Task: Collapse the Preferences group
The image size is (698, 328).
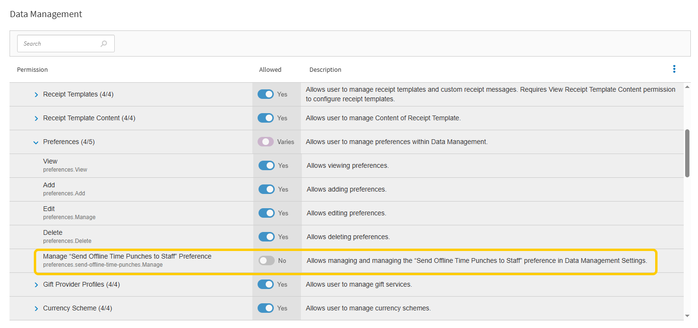Action: coord(36,142)
